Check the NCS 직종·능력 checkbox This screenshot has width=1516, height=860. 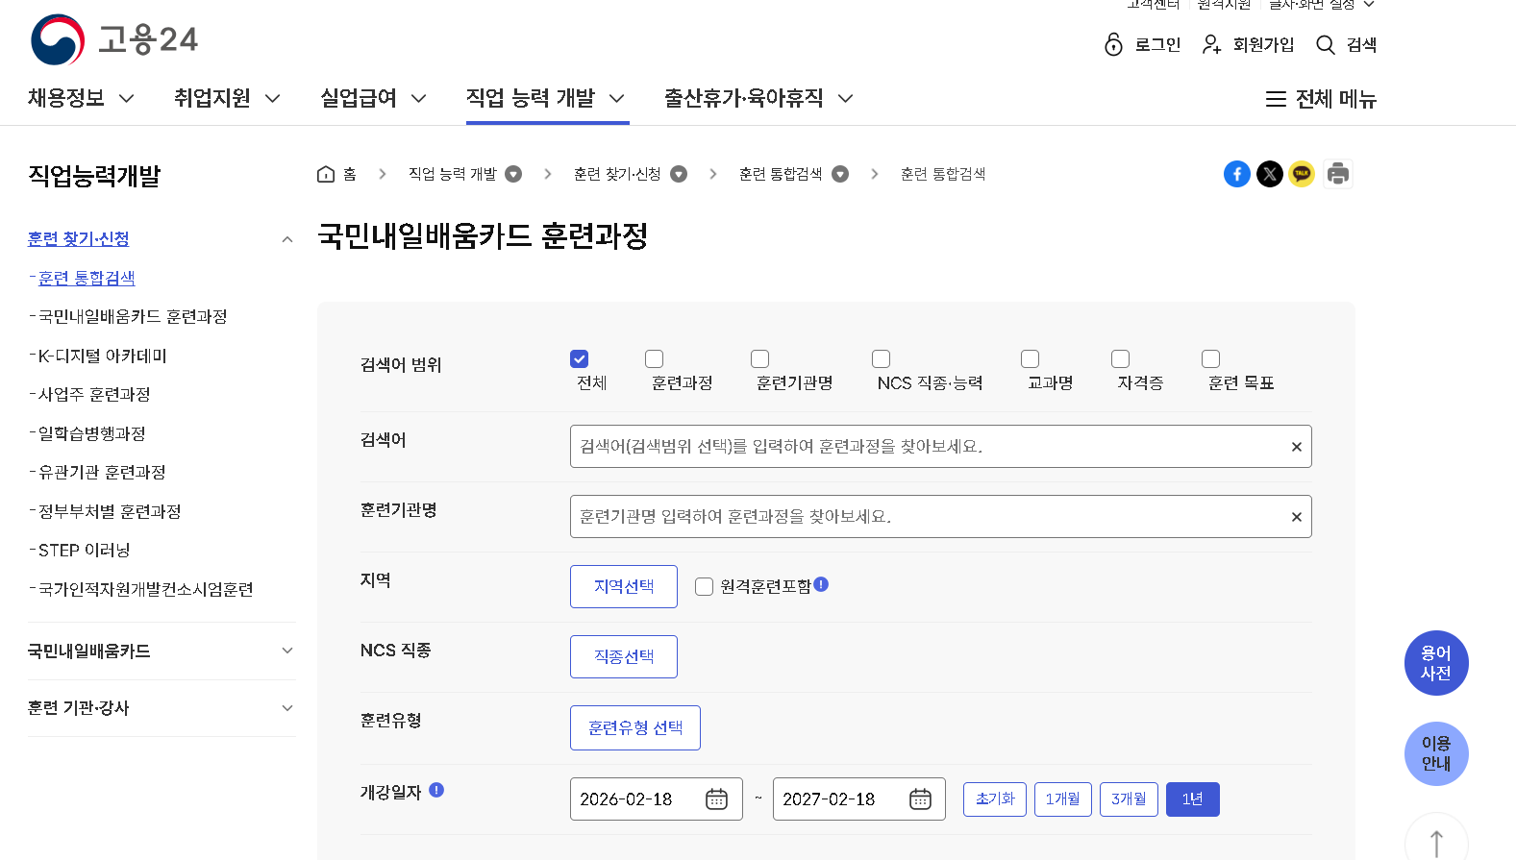pyautogui.click(x=881, y=358)
